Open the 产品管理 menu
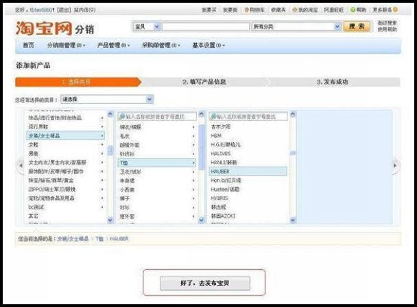This screenshot has height=307, width=417. 113,45
